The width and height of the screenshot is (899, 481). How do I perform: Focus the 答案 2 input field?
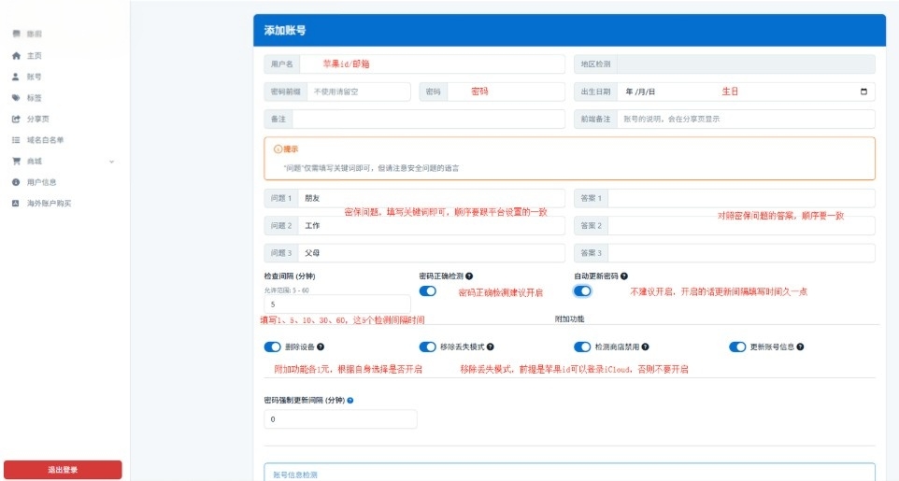[741, 226]
